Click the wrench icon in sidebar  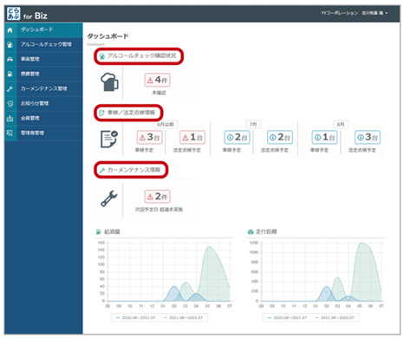click(10, 88)
